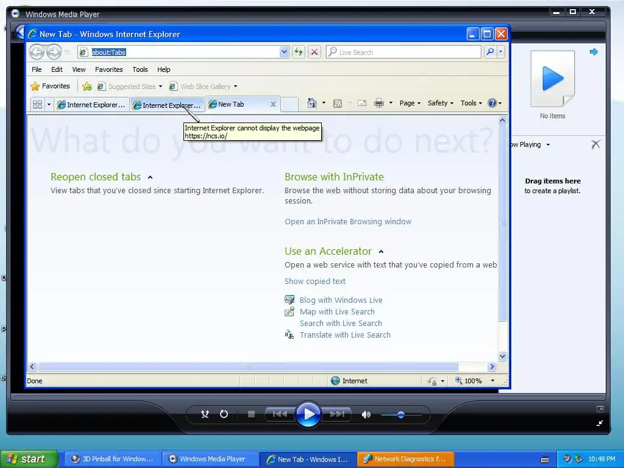This screenshot has height=468, width=624.
Task: Open the Favorites menu in menu bar
Action: (108, 69)
